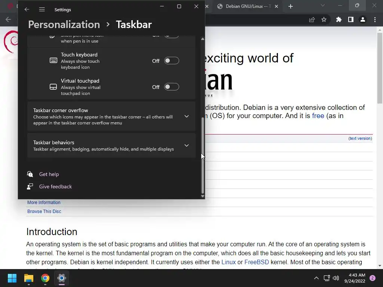Image resolution: width=383 pixels, height=287 pixels.
Task: Open a new Chrome tab
Action: pos(290,6)
